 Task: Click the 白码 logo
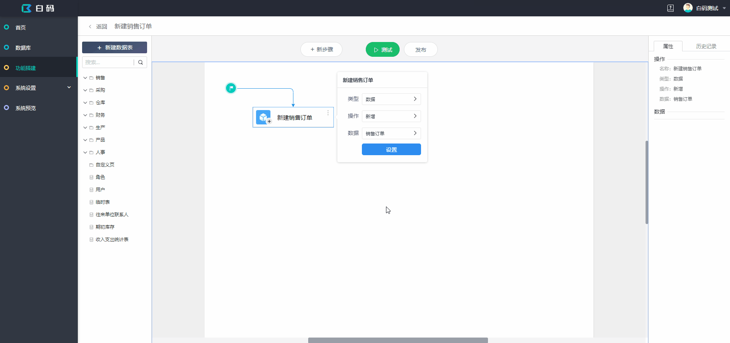pyautogui.click(x=38, y=8)
